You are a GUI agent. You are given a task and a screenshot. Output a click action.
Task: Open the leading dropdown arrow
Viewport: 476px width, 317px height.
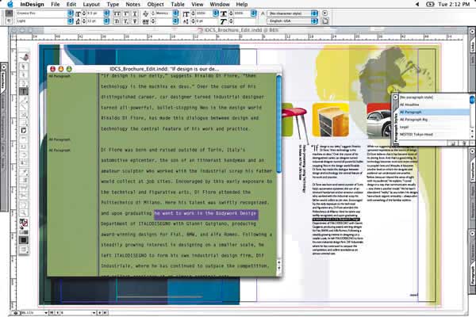[x=106, y=21]
